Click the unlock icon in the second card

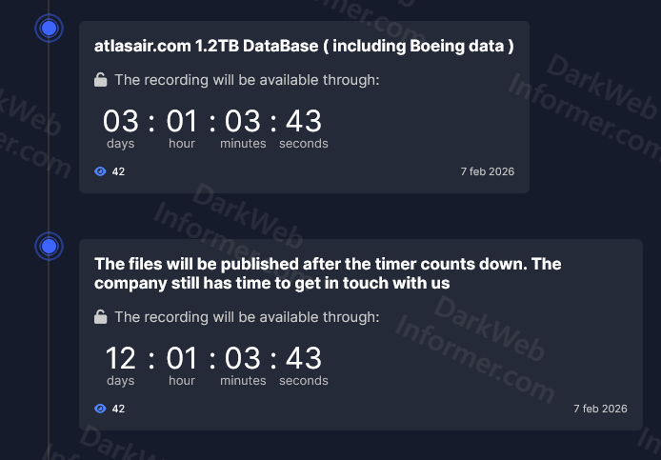pyautogui.click(x=101, y=317)
